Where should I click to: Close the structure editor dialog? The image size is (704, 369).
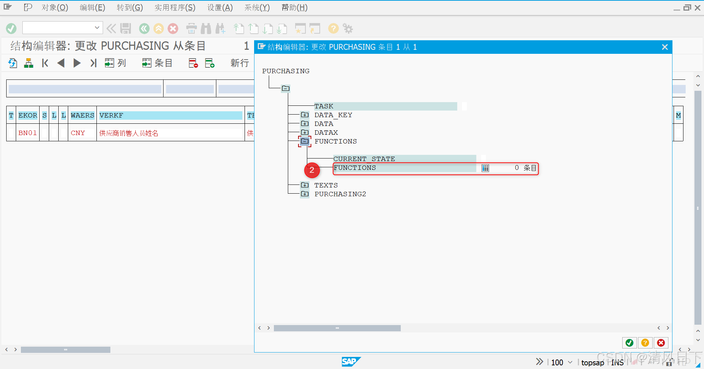tap(665, 47)
